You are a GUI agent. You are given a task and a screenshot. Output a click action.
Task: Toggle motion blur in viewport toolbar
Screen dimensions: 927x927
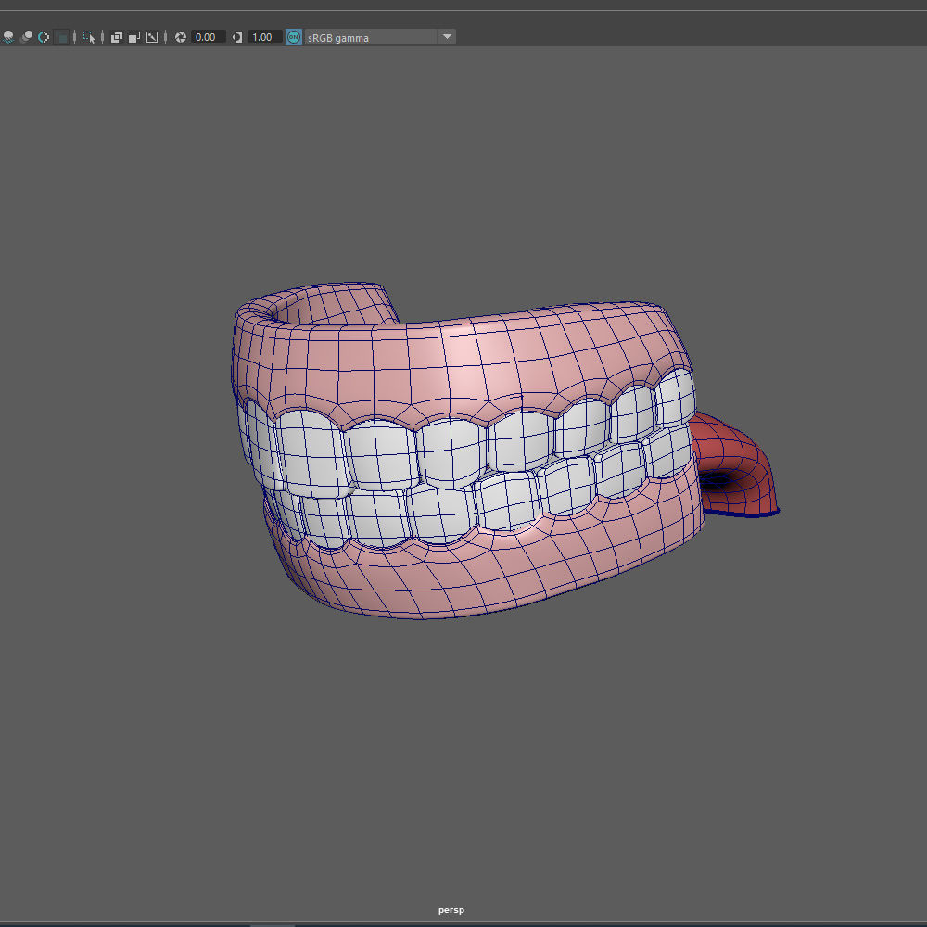(x=26, y=37)
